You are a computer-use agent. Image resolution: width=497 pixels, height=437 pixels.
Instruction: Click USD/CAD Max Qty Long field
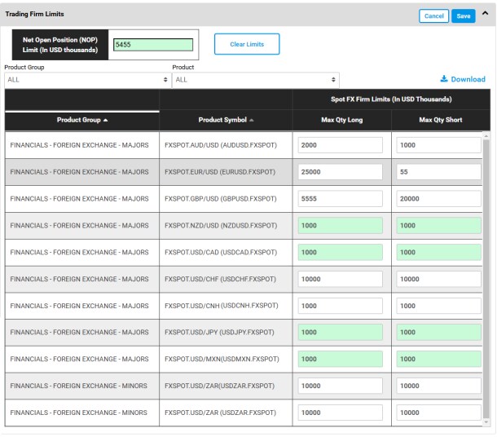(x=341, y=253)
